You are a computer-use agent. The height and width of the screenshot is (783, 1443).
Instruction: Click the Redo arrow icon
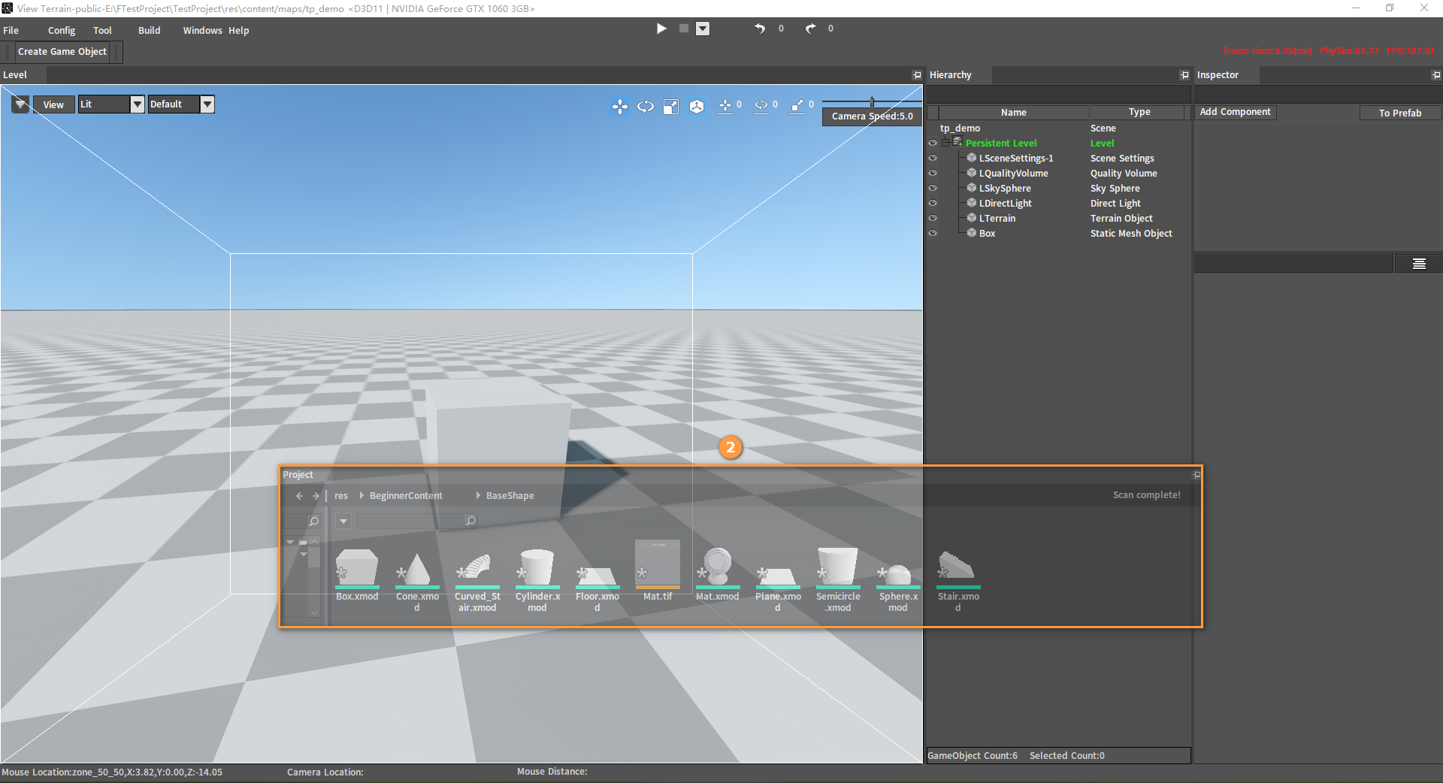coord(810,29)
